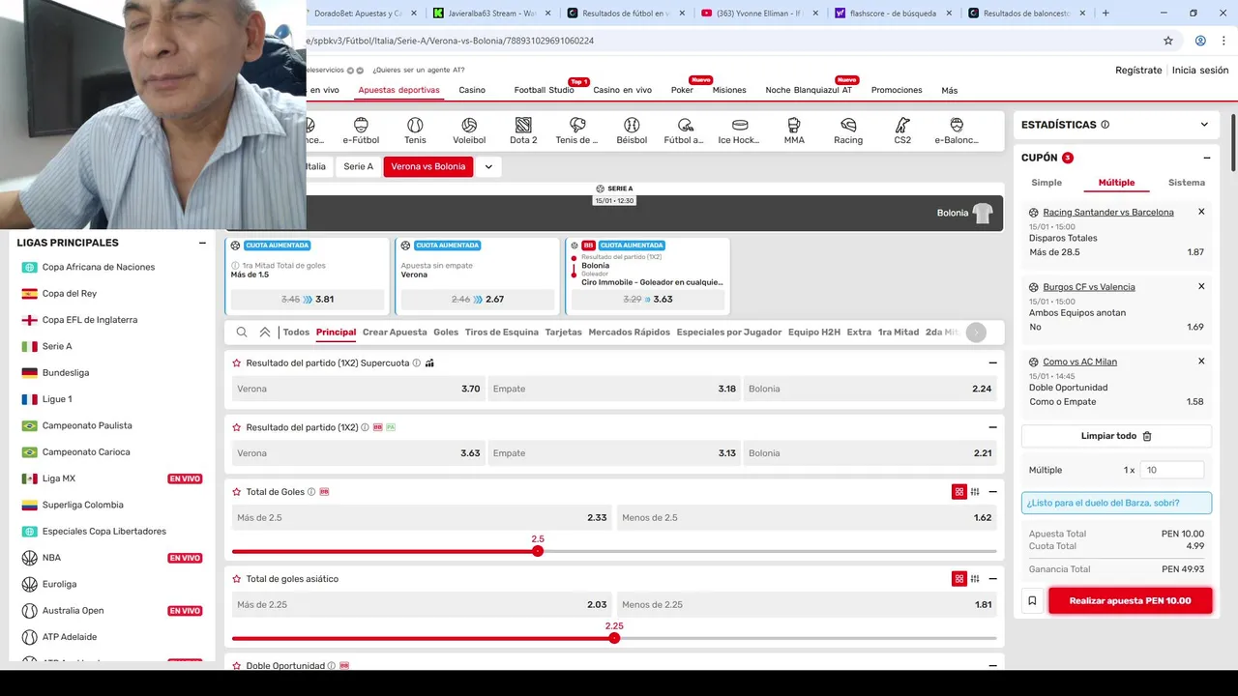Viewport: 1238px width, 696px height.
Task: Click the Estadísticas info icon
Action: (1105, 125)
